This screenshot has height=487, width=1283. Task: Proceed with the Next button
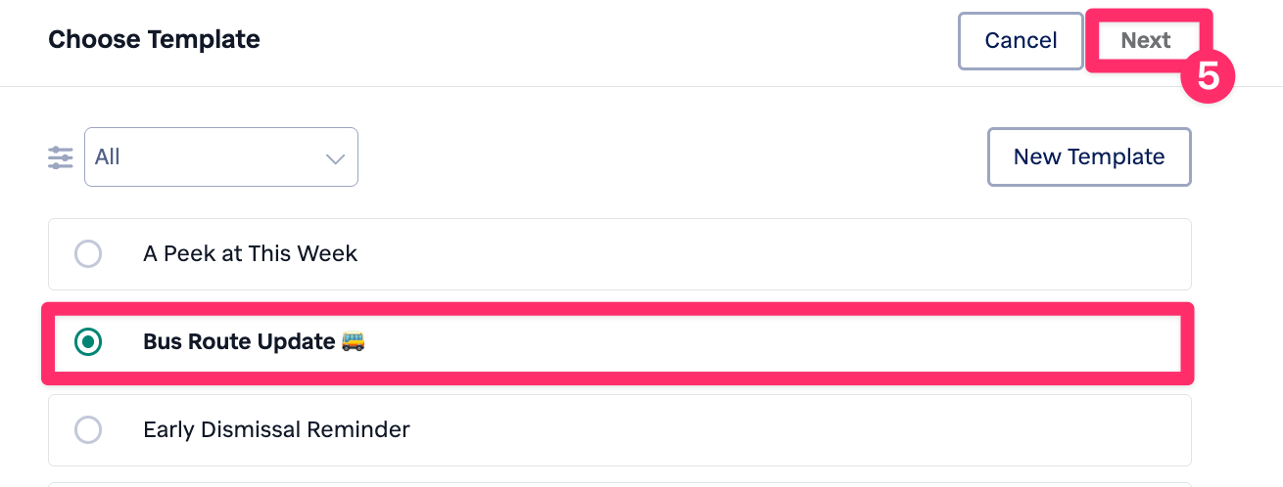(1145, 40)
